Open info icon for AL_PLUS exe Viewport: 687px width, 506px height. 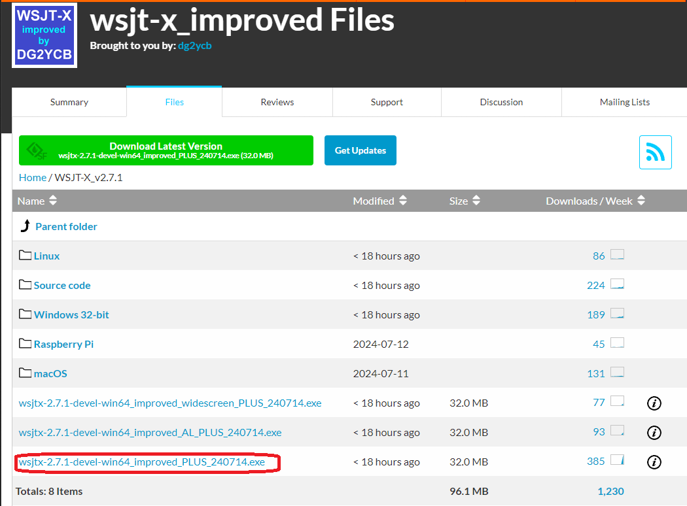[x=654, y=433]
